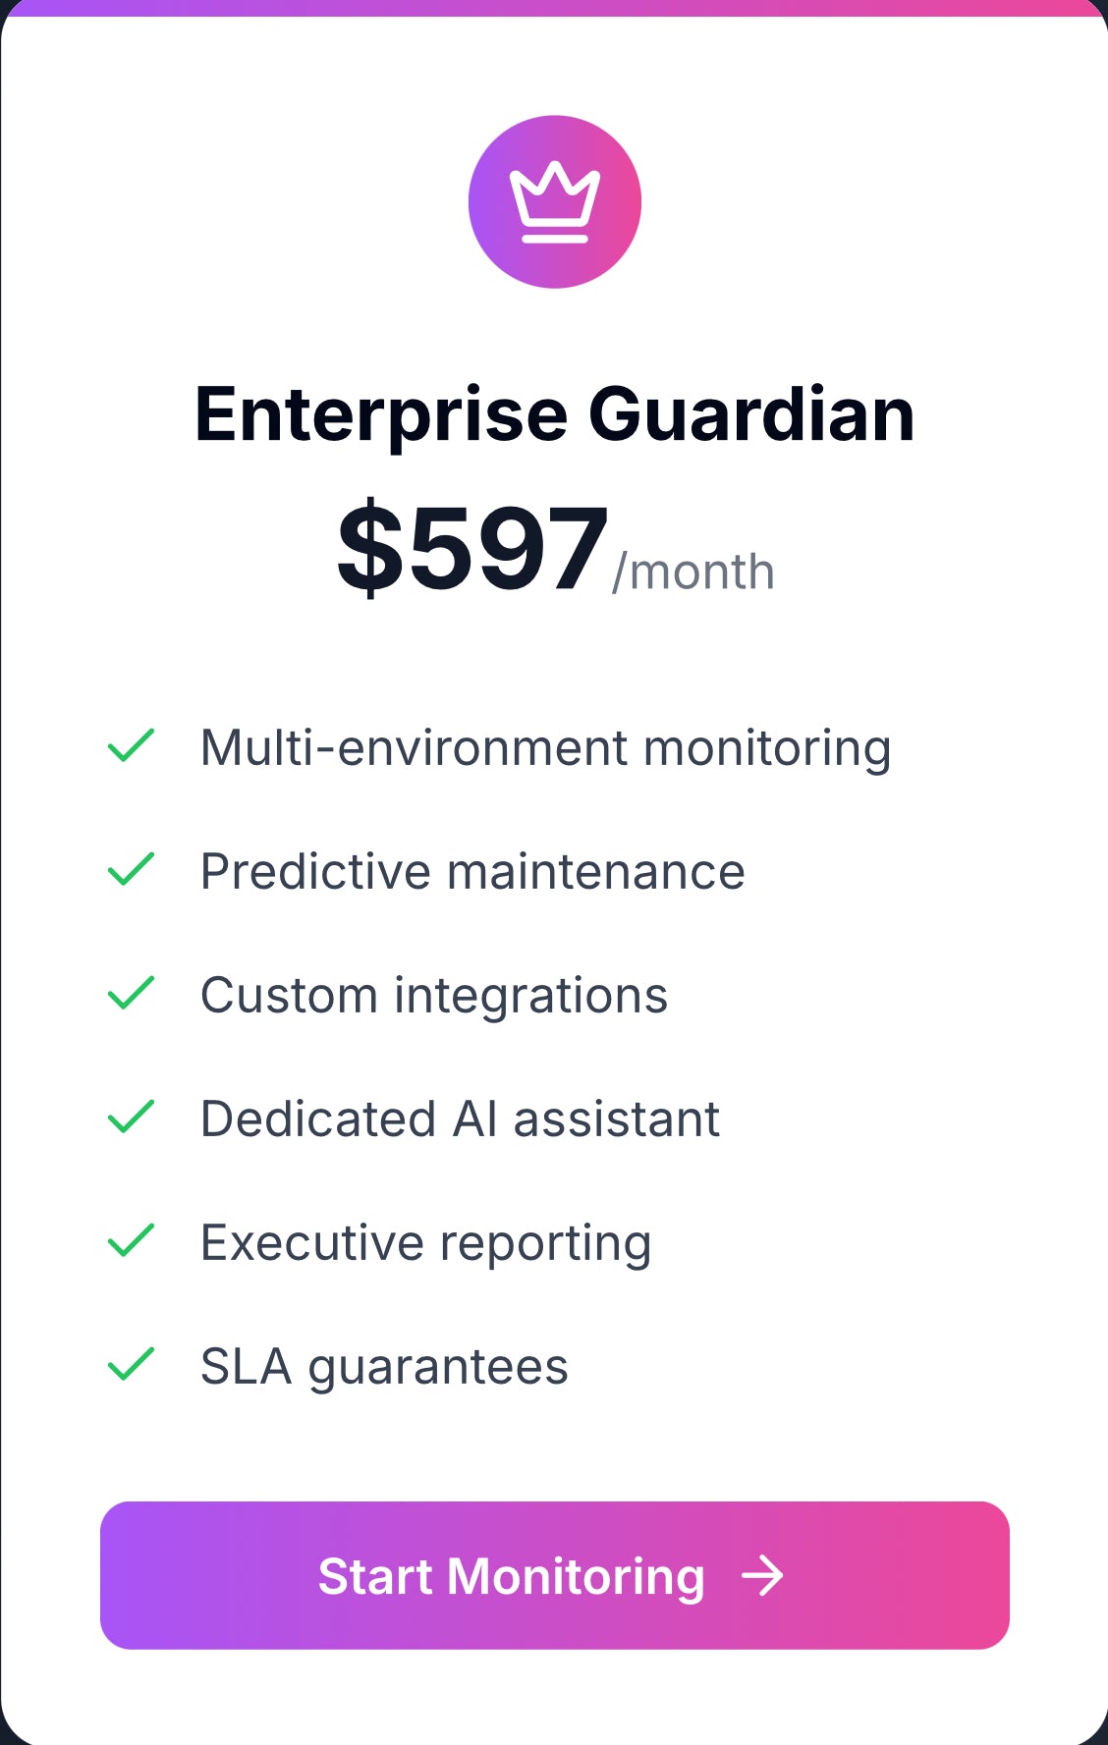1108x1745 pixels.
Task: Toggle the Multi-environment monitoring feature
Action: (546, 746)
